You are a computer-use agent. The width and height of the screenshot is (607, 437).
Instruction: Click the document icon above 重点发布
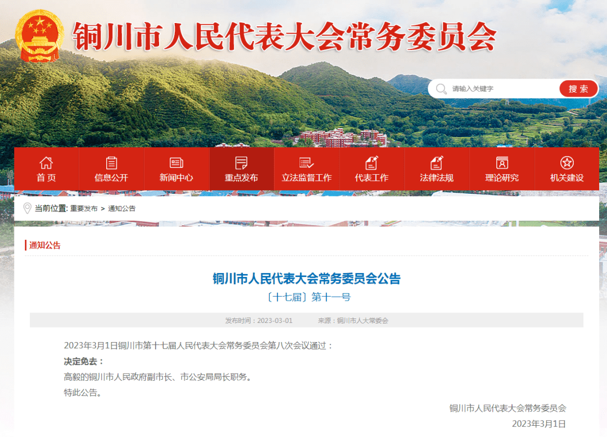click(241, 163)
